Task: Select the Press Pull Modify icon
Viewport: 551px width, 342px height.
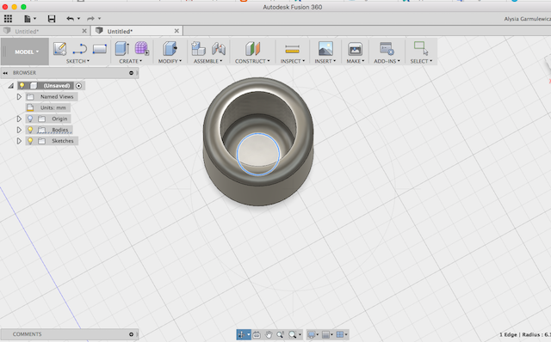Action: pyautogui.click(x=170, y=48)
